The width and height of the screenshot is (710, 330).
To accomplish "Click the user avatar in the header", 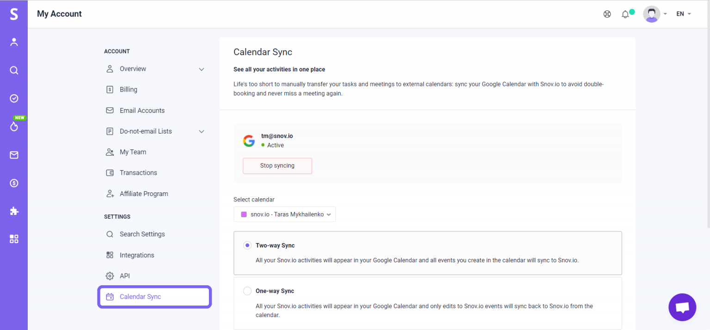I will [x=651, y=14].
